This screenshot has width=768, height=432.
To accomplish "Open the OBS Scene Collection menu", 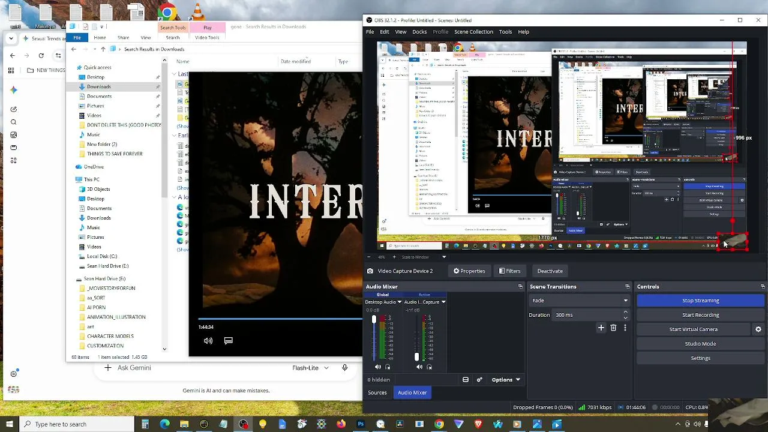I will (x=473, y=32).
